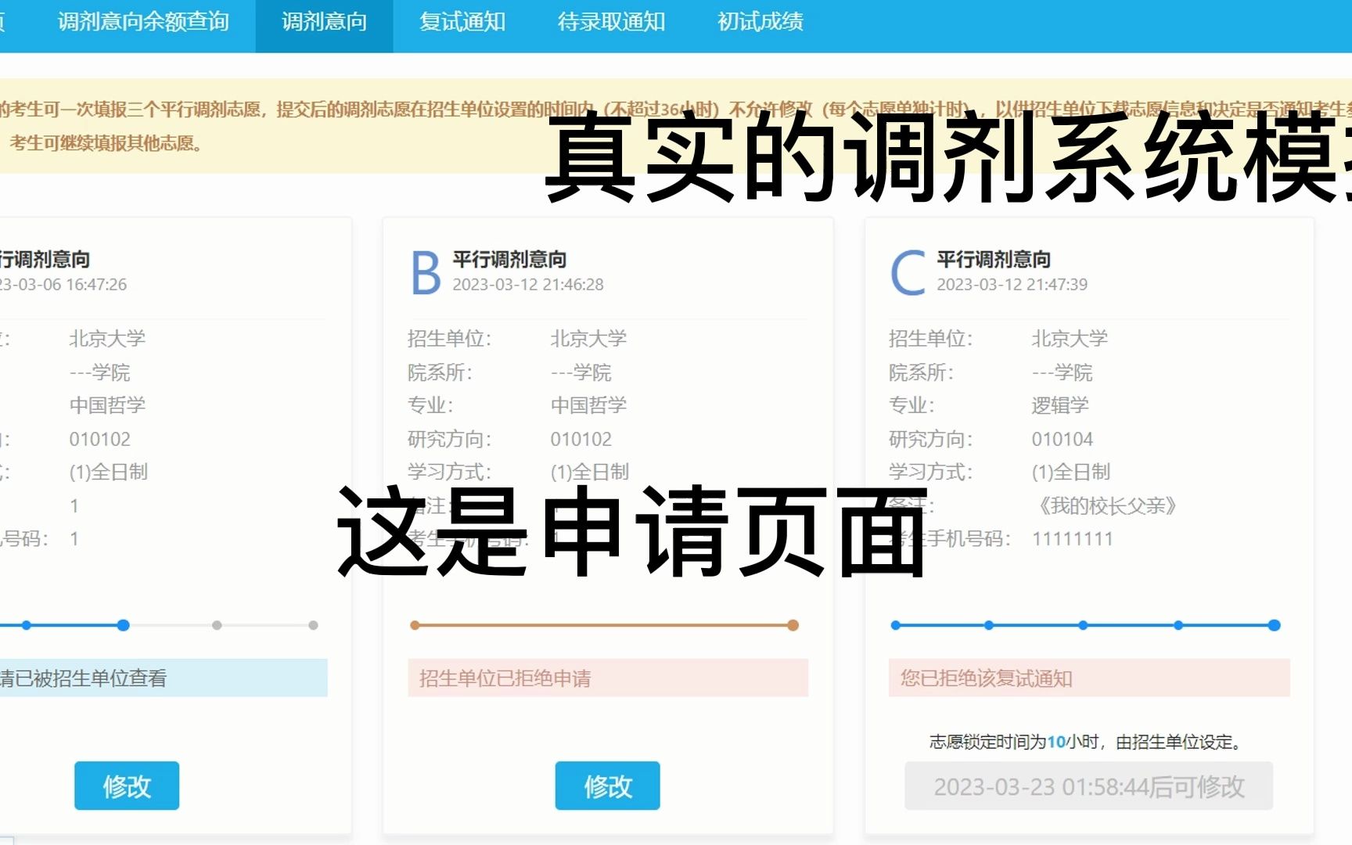
Task: Click the end dot of card B orange progress line
Action: (793, 625)
